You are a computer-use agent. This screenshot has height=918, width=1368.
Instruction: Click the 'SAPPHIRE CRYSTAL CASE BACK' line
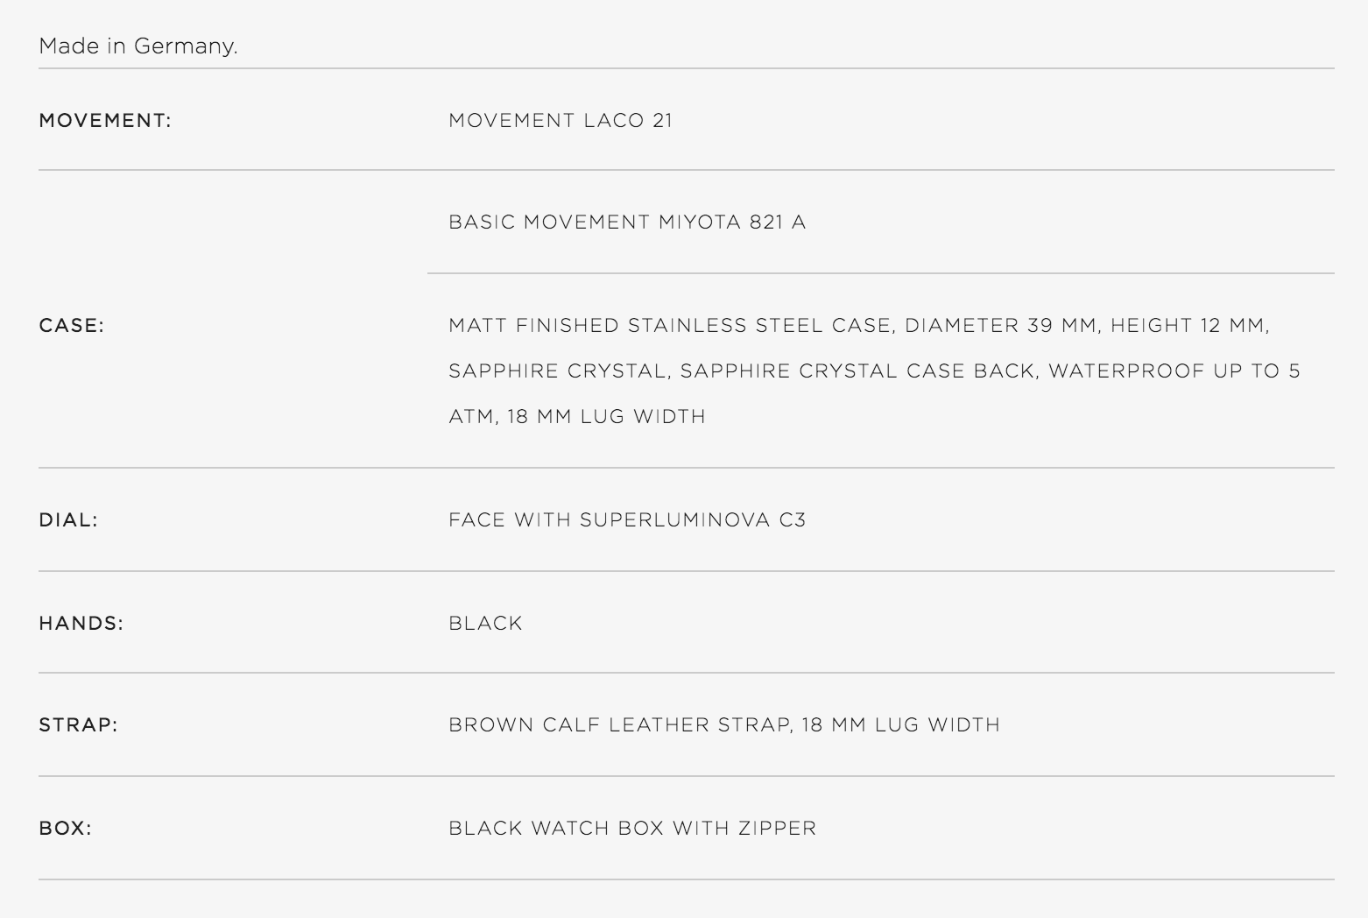click(857, 371)
